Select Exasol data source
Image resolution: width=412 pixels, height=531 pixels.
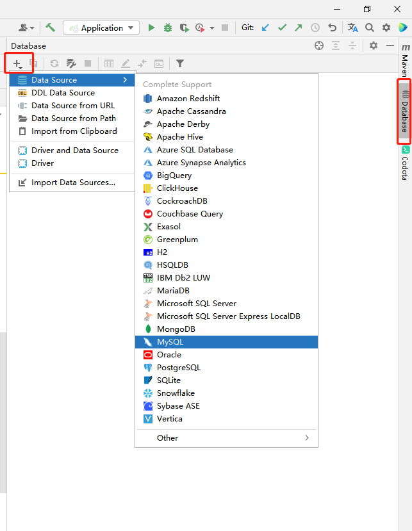point(226,227)
